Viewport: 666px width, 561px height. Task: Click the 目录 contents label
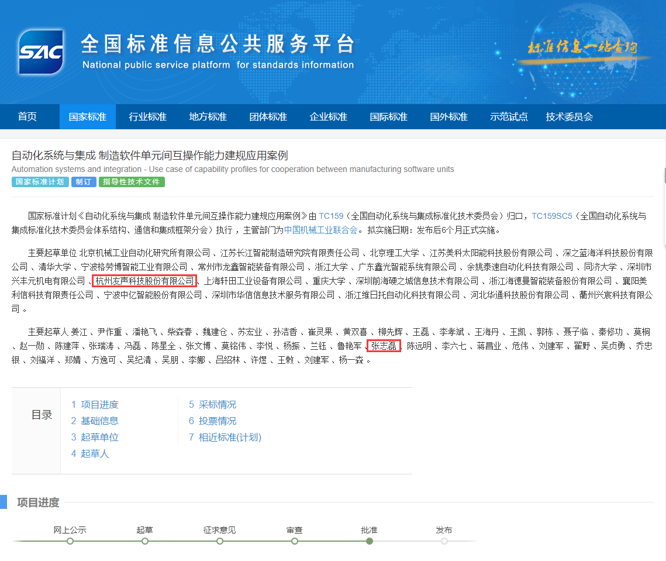(42, 415)
